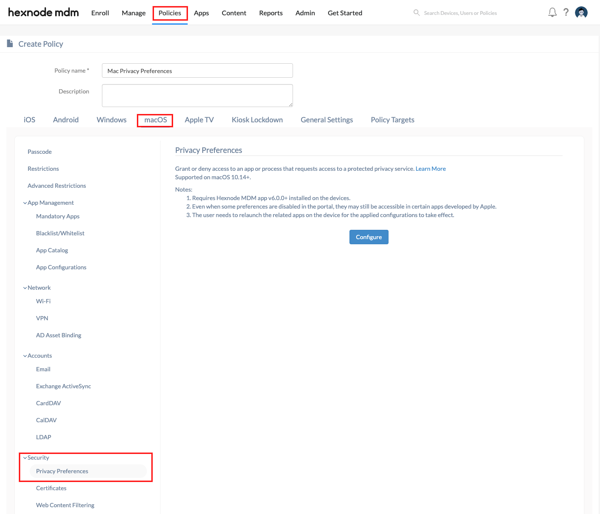
Task: Open the General Settings tab
Action: tap(327, 120)
